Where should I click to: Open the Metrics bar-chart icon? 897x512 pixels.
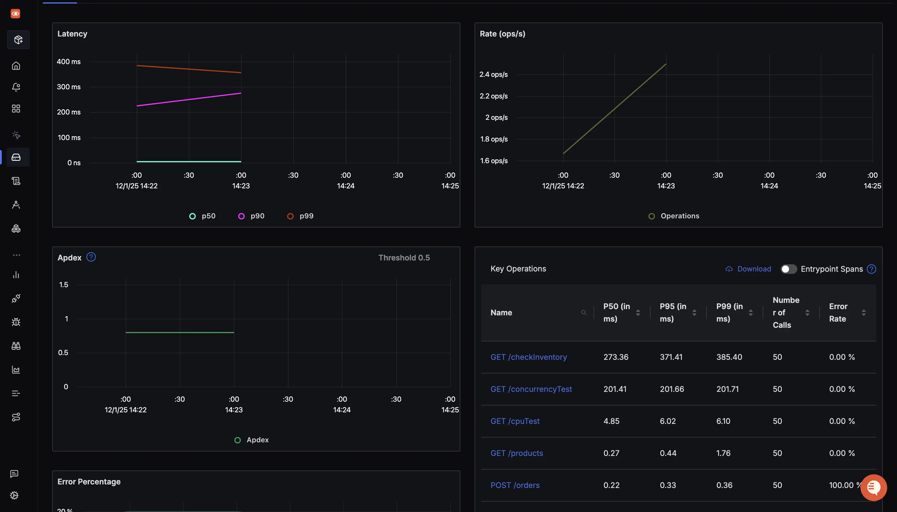pyautogui.click(x=16, y=275)
